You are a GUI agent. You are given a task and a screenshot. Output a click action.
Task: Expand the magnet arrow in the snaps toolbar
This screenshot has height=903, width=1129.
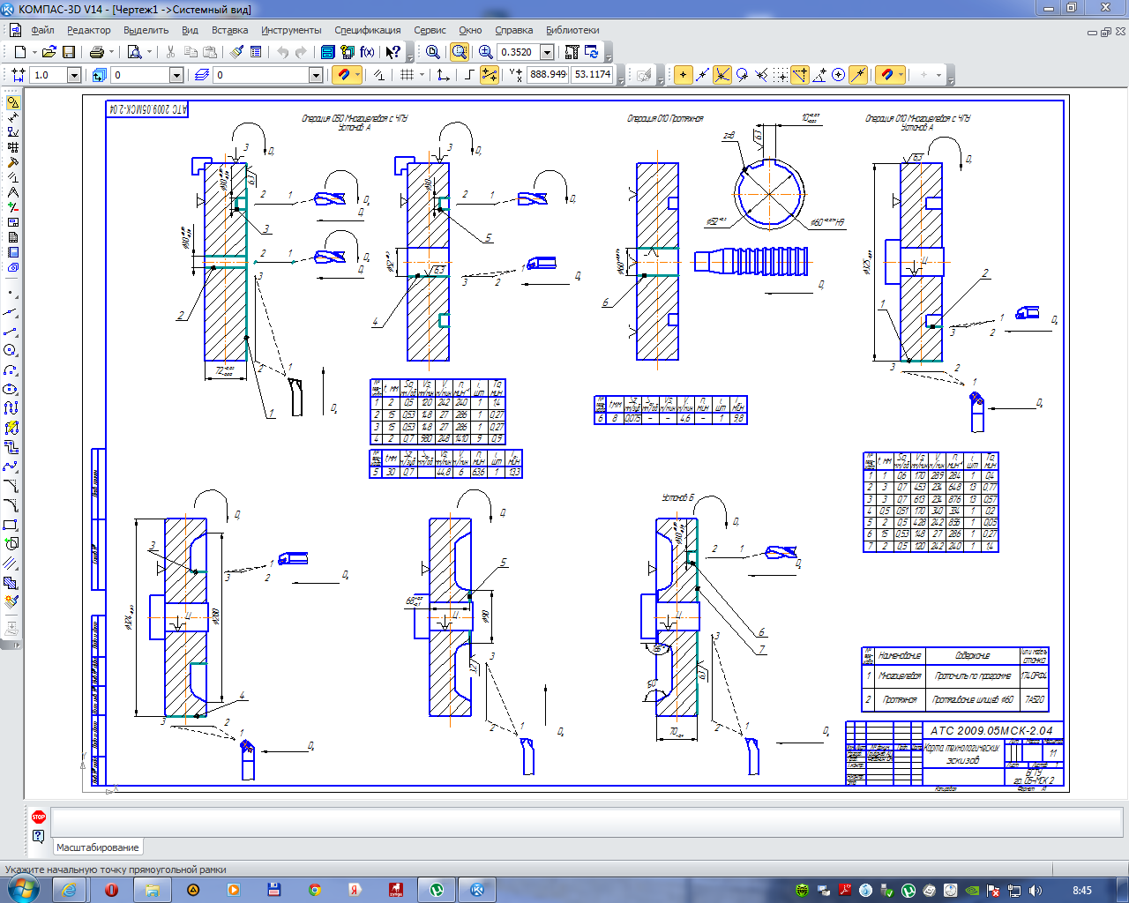(901, 75)
